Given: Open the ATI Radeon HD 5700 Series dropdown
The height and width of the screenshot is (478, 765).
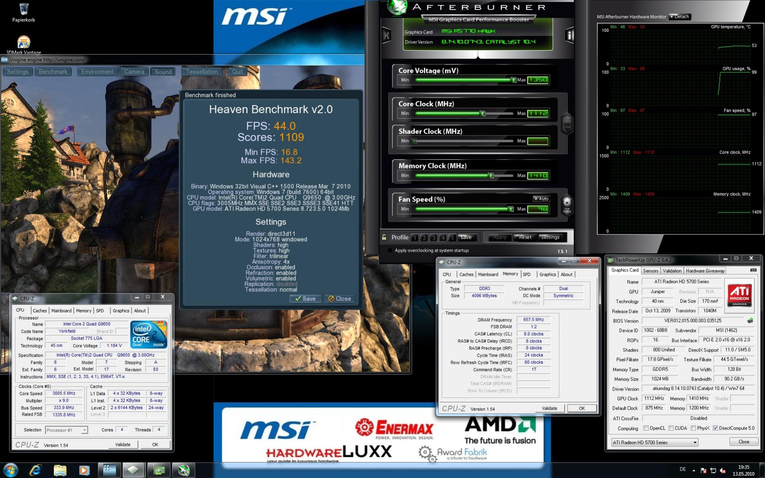Looking at the screenshot, I should coord(655,442).
